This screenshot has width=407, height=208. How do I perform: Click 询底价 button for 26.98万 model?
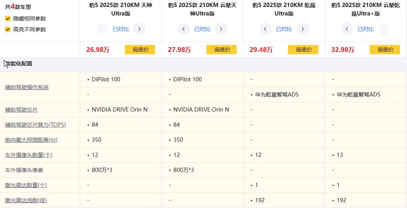[140, 50]
